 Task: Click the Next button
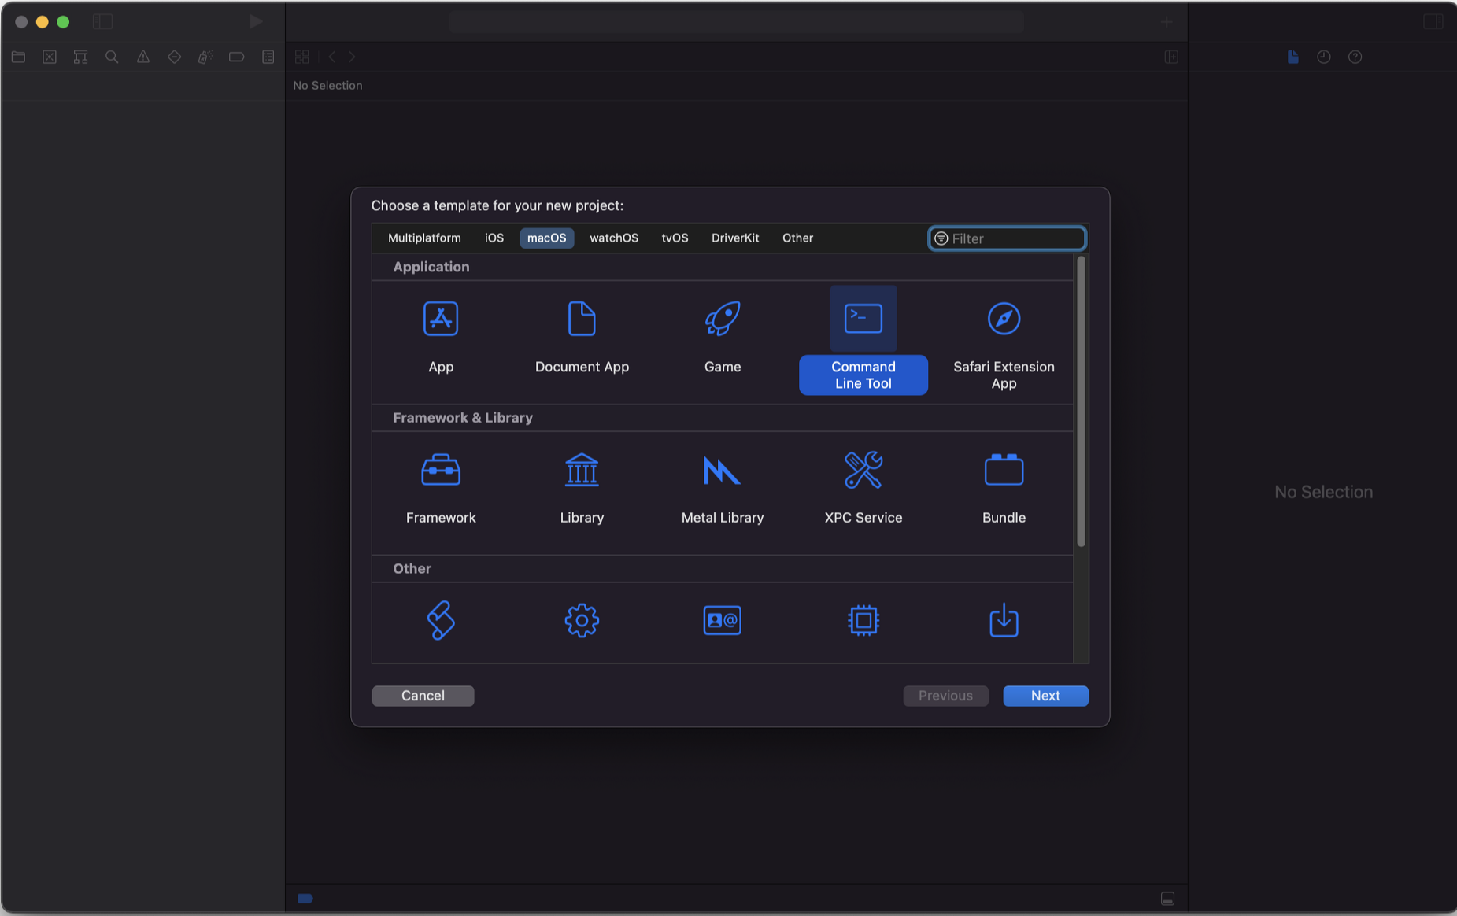click(x=1045, y=696)
